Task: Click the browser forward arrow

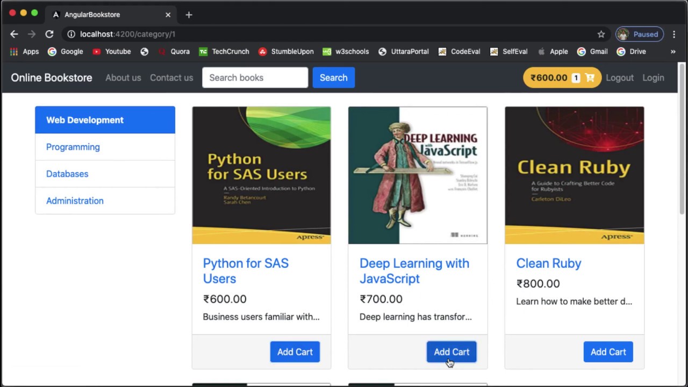Action: tap(31, 34)
